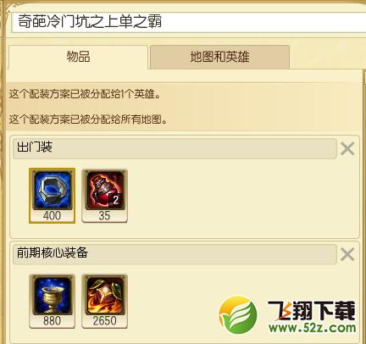Click the potion quantity badge showing 2
Screen dimensions: 366x344
[116, 199]
